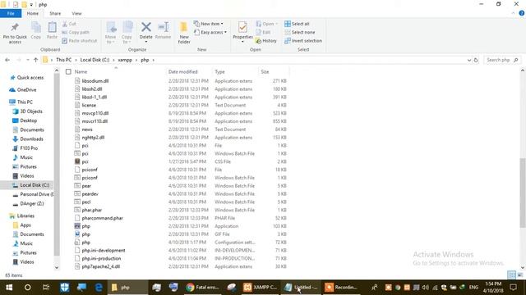Select the php Configuration settings file
526x295 pixels.
click(x=85, y=243)
